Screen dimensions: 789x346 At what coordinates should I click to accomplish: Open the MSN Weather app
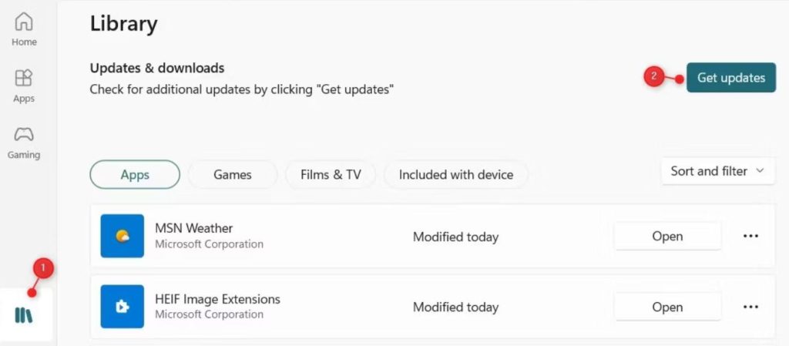(667, 236)
